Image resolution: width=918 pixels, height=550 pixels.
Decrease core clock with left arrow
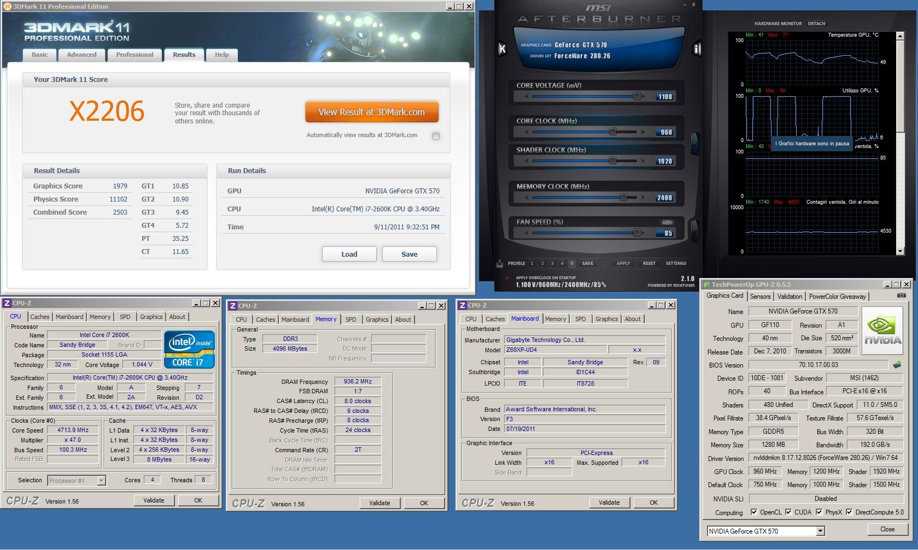click(527, 132)
